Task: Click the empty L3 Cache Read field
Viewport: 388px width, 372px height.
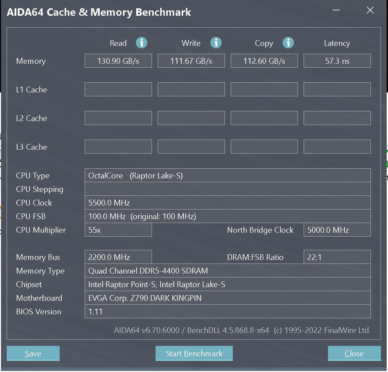Action: 118,146
